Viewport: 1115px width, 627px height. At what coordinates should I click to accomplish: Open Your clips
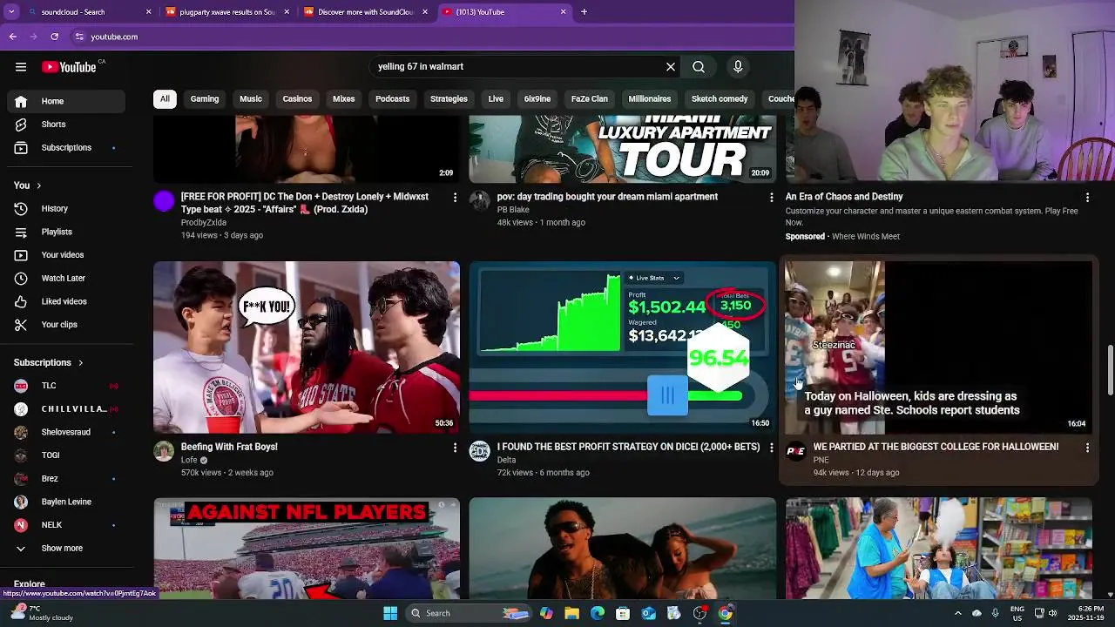click(x=66, y=325)
